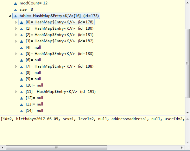Click the field icon beside the table= HashMap$Entry row
Image resolution: width=190 pixels, height=151 pixels.
(x=16, y=16)
